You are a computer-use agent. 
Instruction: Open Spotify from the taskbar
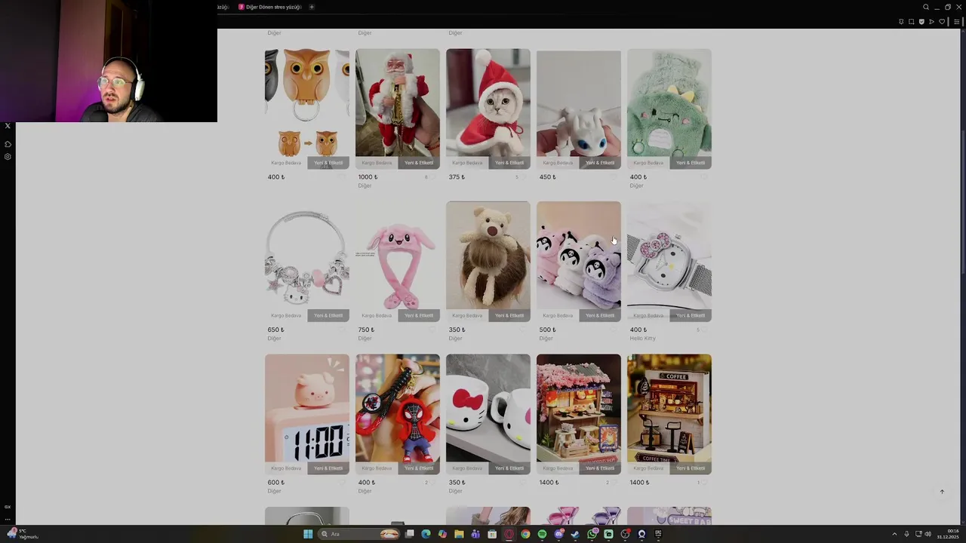[542, 534]
